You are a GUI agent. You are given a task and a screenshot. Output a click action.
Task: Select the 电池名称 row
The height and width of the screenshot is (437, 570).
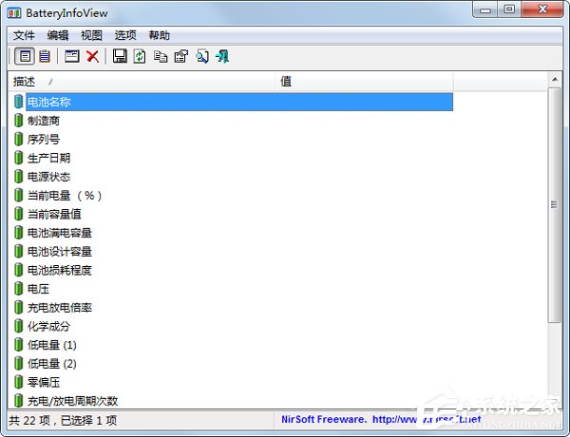49,102
